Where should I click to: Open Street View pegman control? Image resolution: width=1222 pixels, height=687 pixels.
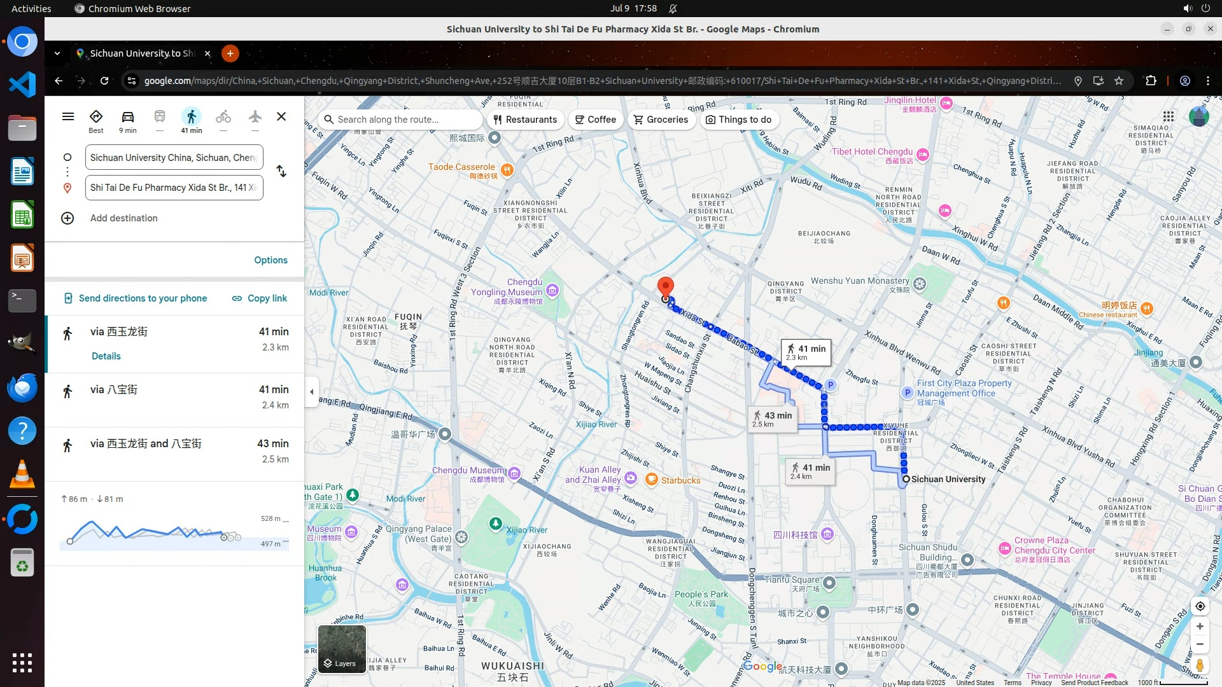[1200, 665]
